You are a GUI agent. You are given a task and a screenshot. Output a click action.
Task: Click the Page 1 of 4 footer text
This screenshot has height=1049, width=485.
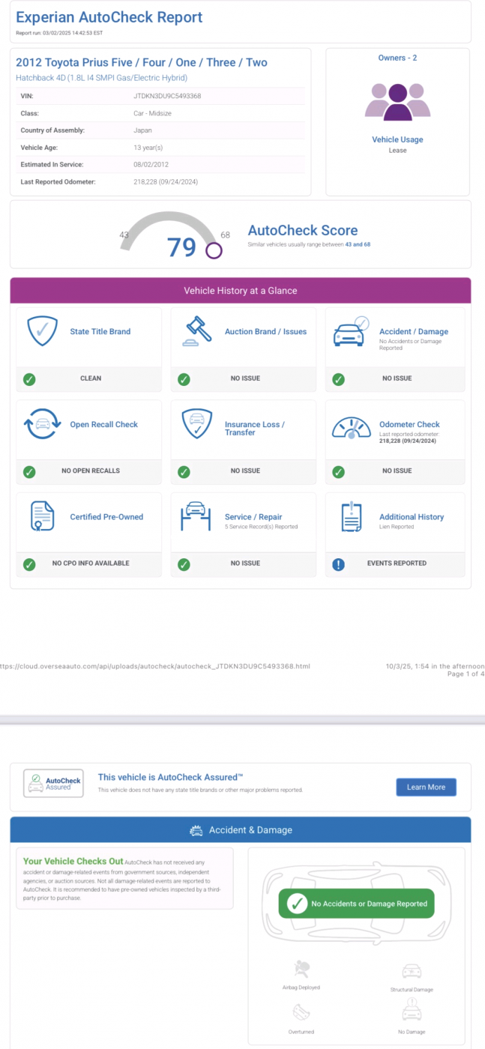coord(466,674)
